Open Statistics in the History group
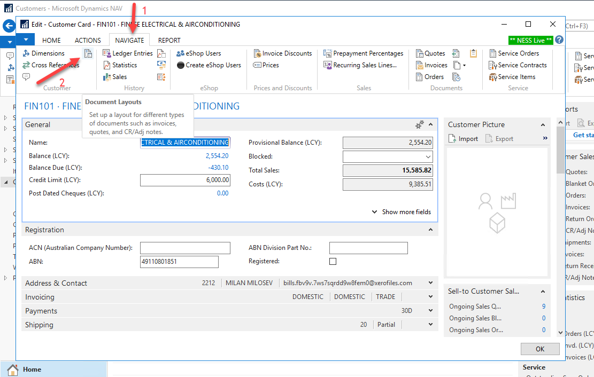Image resolution: width=594 pixels, height=377 pixels. [120, 65]
